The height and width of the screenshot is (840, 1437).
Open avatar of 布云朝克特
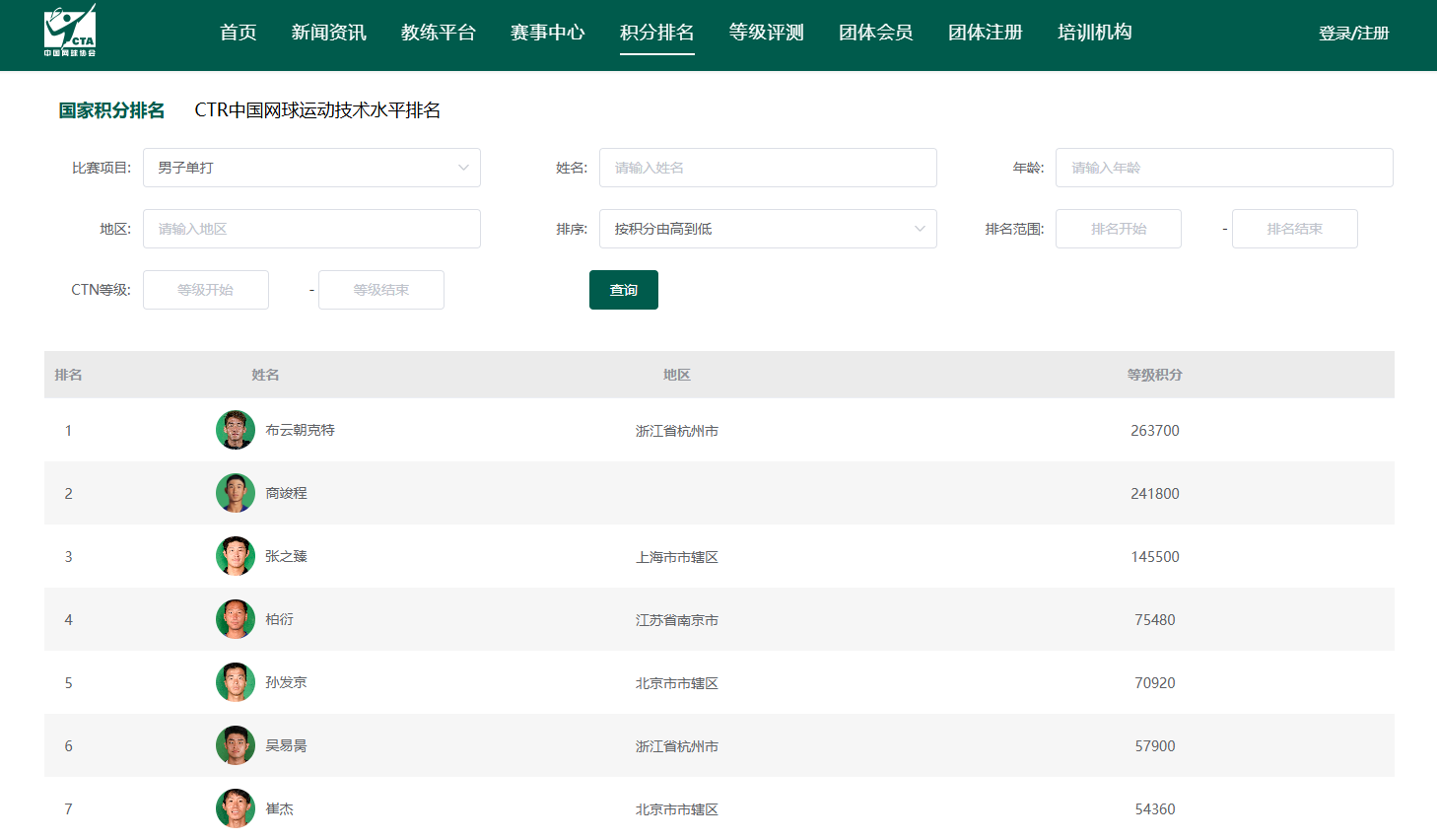pyautogui.click(x=236, y=430)
